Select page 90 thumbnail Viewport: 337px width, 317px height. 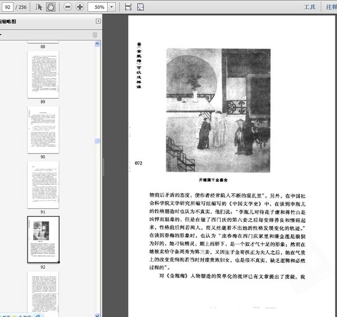[43, 130]
